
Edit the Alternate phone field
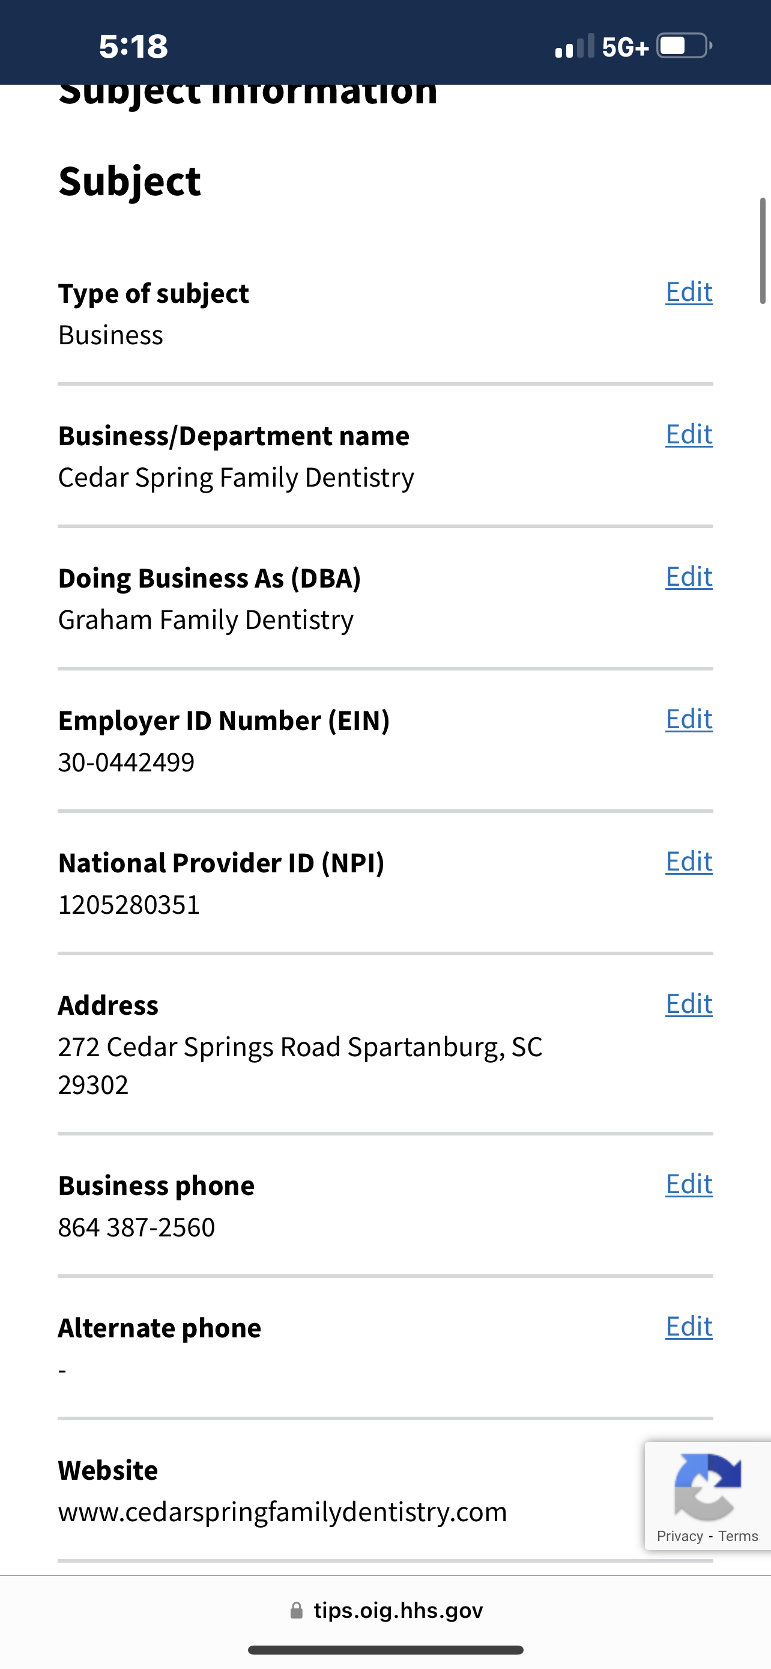coord(689,1328)
